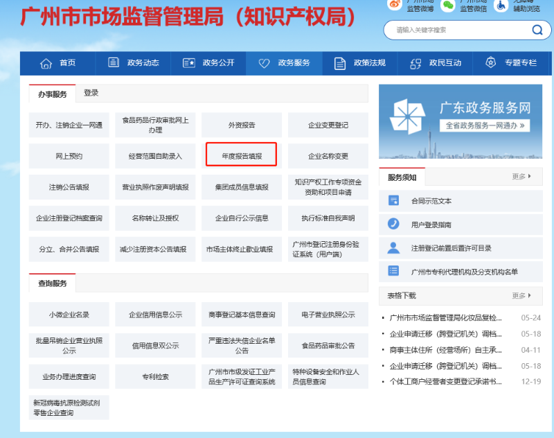
Task: Click the 合同示范文本 panel icon
Action: (393, 201)
